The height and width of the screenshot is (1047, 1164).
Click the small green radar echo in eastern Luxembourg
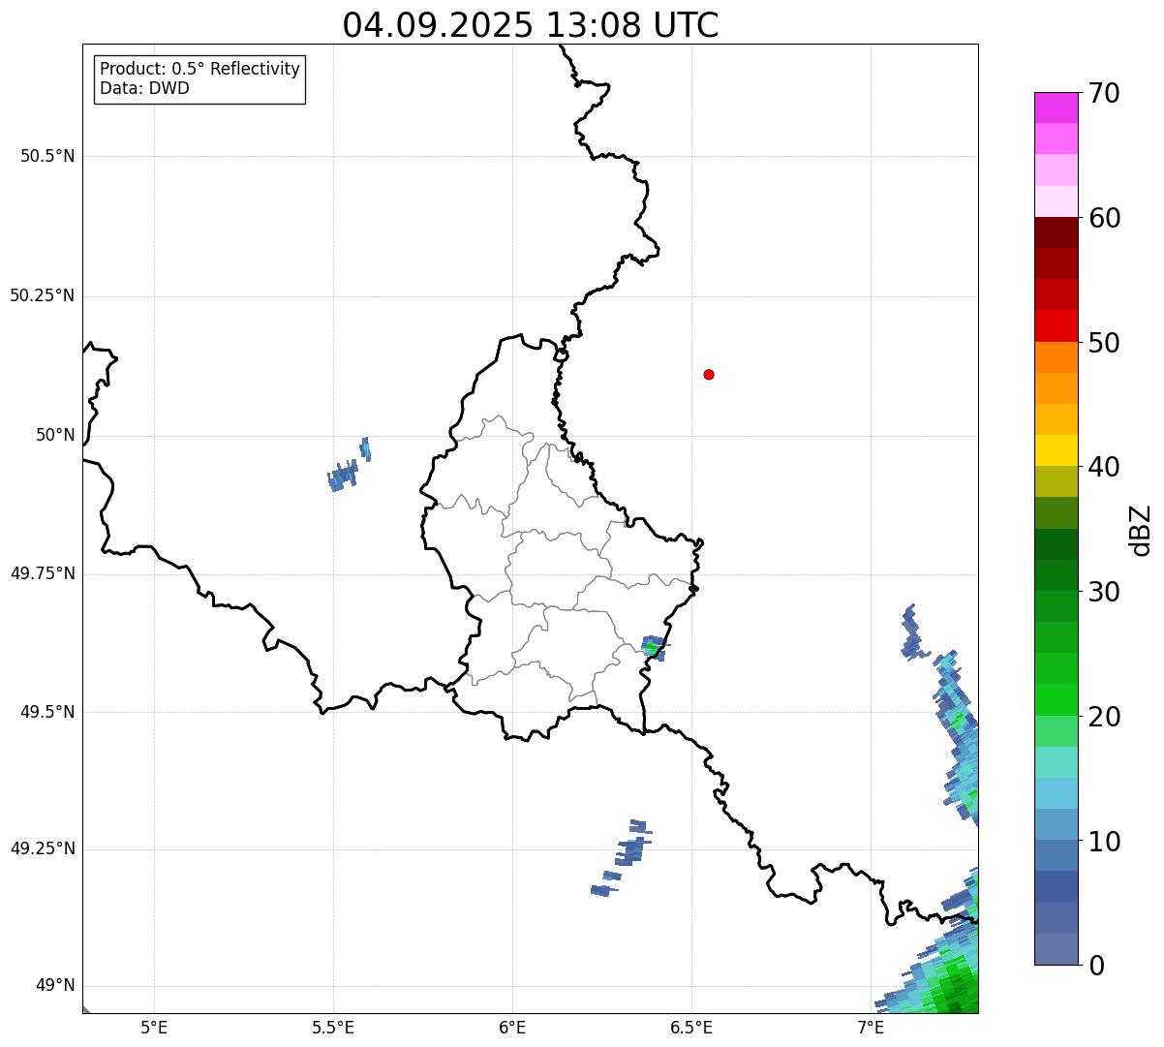[x=653, y=646]
